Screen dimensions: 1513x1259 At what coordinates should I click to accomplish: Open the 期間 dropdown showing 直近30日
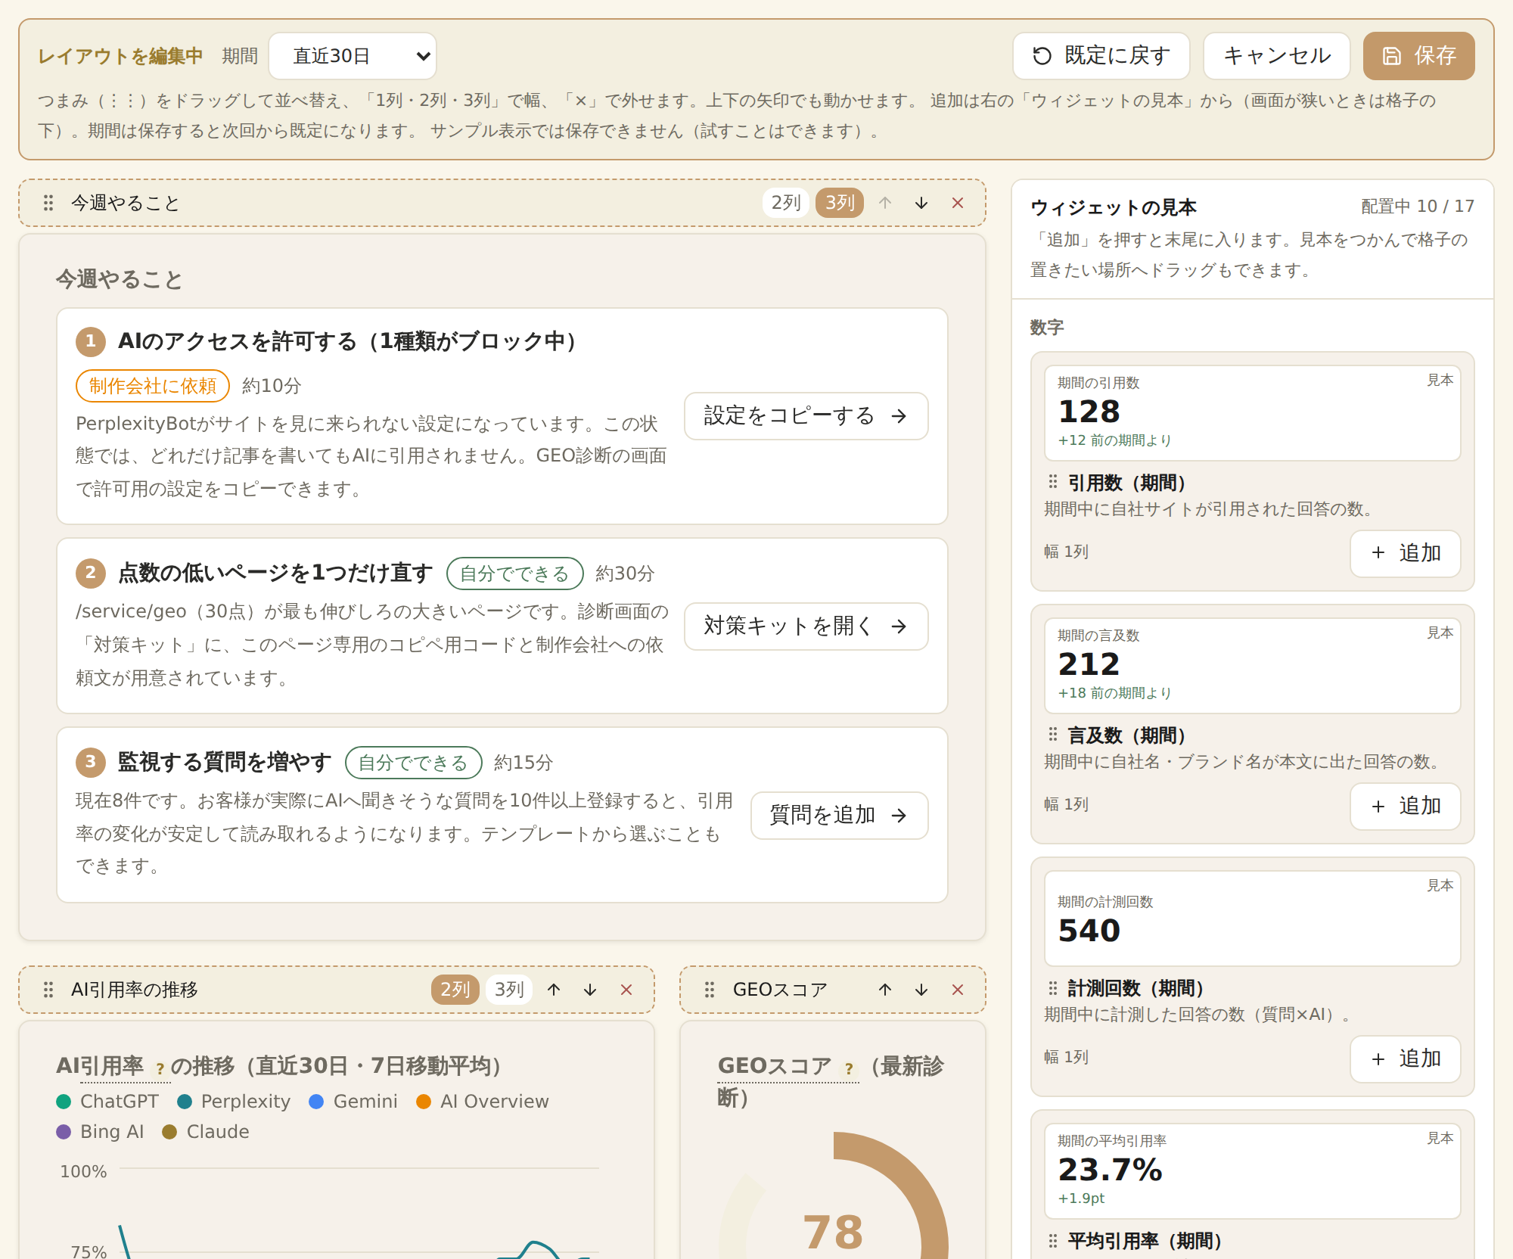tap(353, 56)
